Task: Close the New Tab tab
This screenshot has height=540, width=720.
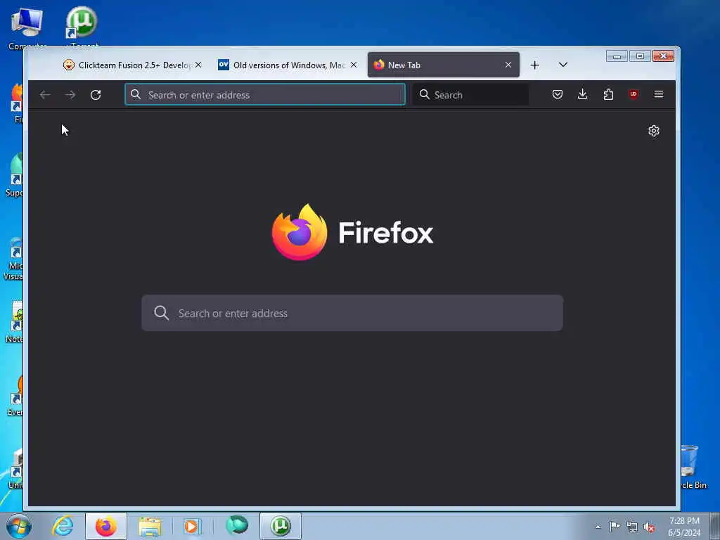Action: click(x=508, y=65)
